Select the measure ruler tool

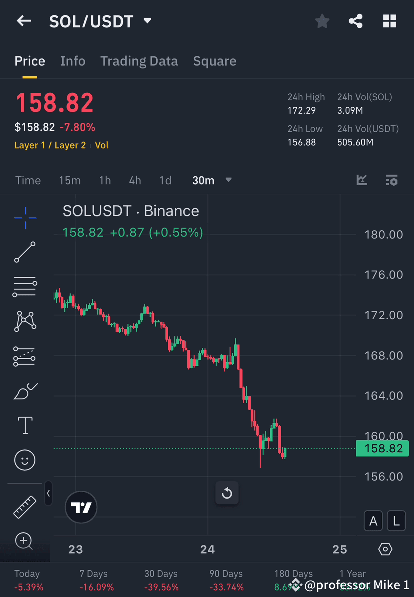(25, 506)
